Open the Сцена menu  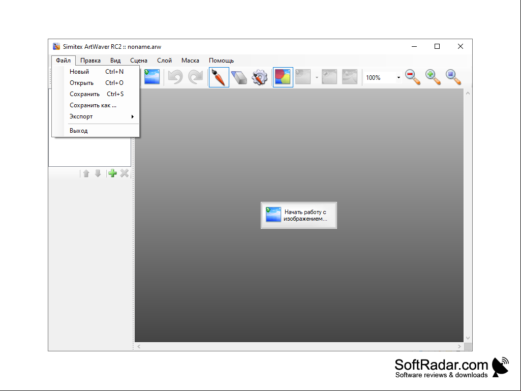click(139, 61)
